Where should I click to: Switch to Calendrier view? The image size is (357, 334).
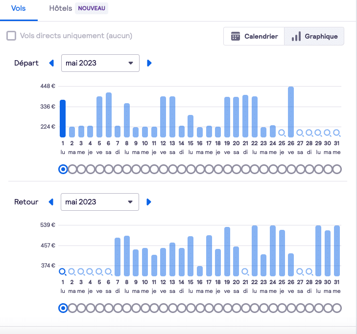(x=254, y=36)
